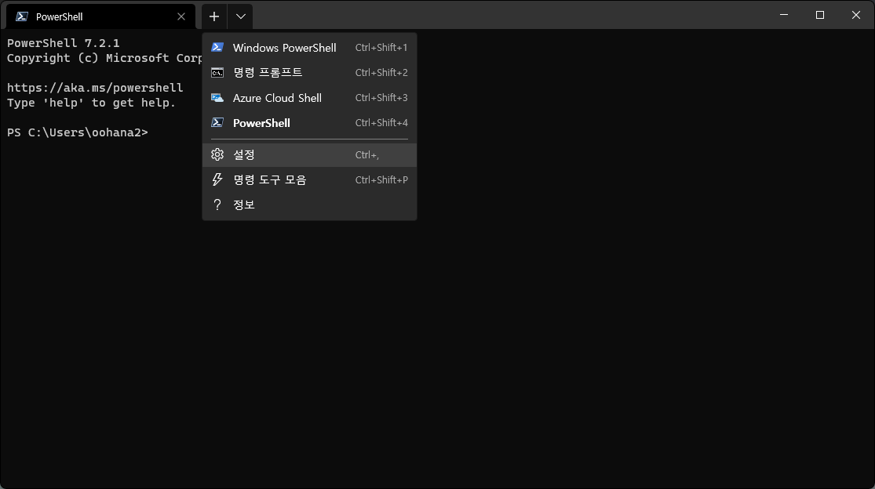This screenshot has width=875, height=489.
Task: Open 정보 about dialog
Action: (x=310, y=205)
